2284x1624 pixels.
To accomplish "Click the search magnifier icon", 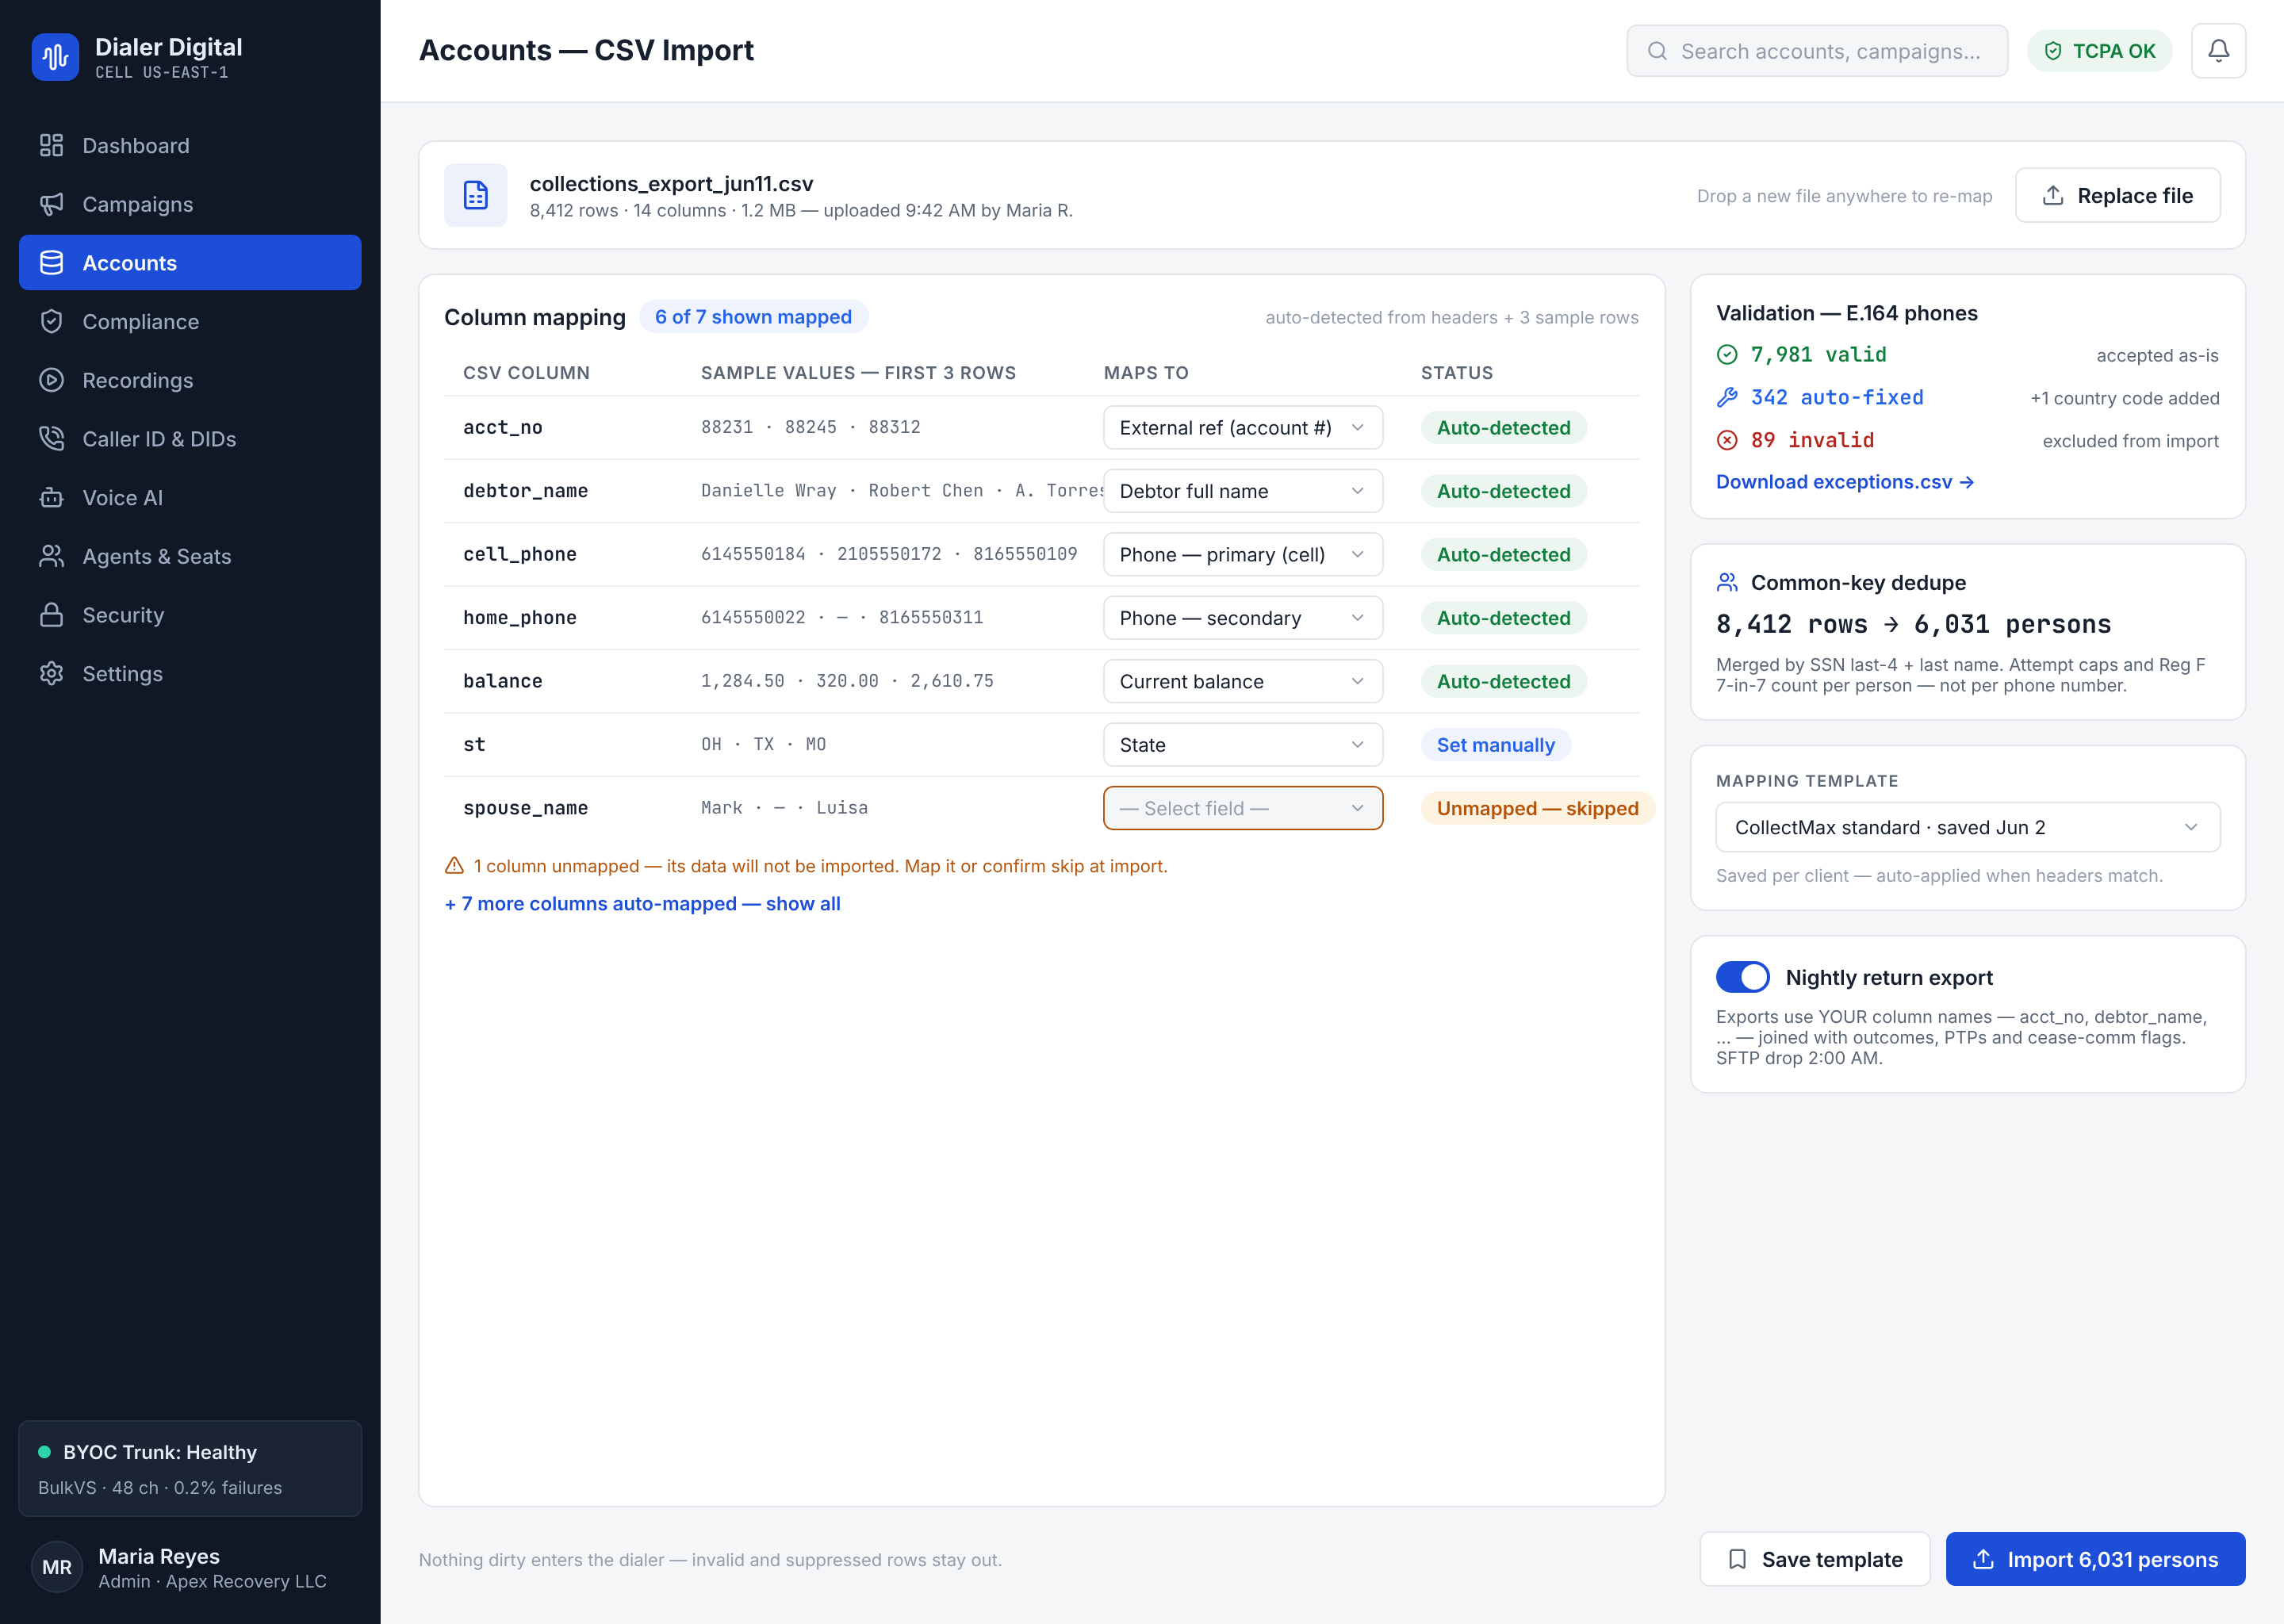I will click(x=1657, y=51).
